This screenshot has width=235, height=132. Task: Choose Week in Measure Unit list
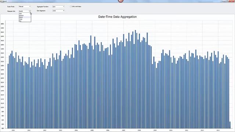25,19
